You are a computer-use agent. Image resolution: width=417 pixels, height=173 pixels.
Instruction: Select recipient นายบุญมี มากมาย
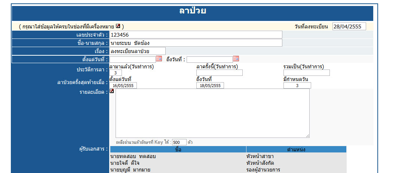point(131,170)
